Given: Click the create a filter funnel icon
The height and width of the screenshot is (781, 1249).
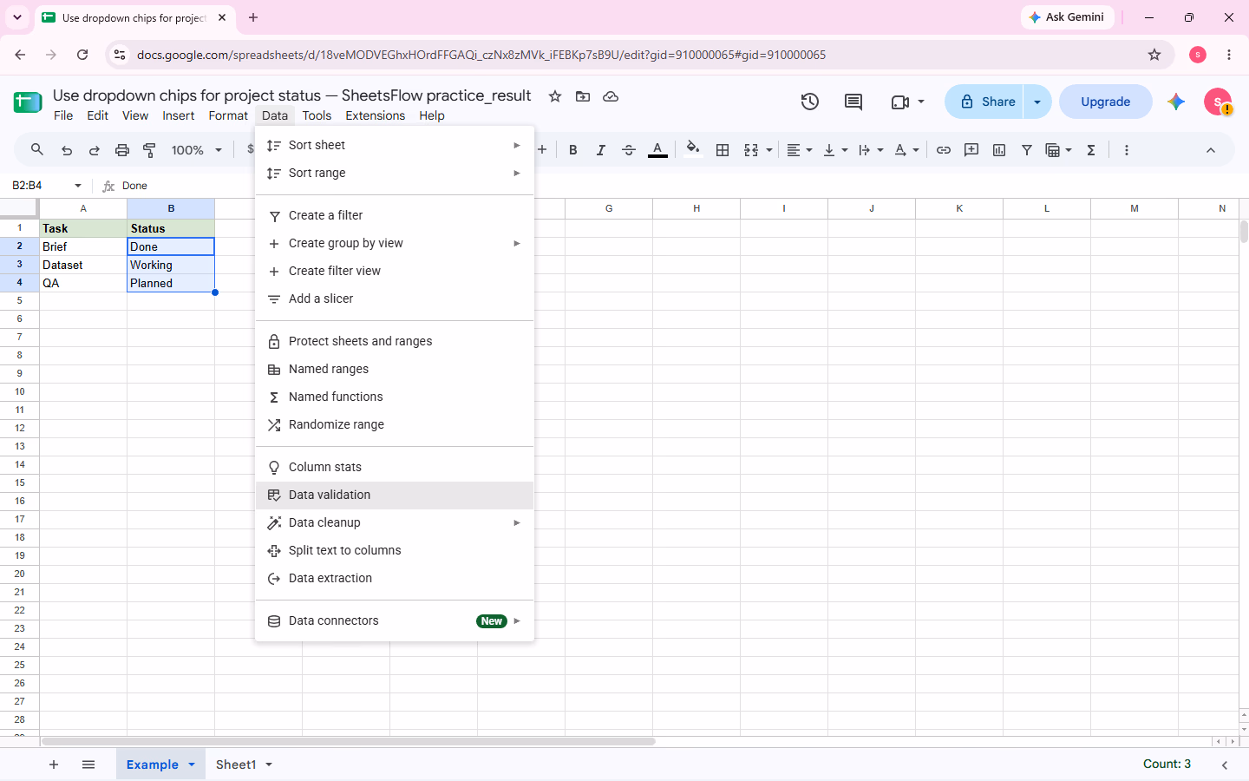Looking at the screenshot, I should click(x=1027, y=150).
